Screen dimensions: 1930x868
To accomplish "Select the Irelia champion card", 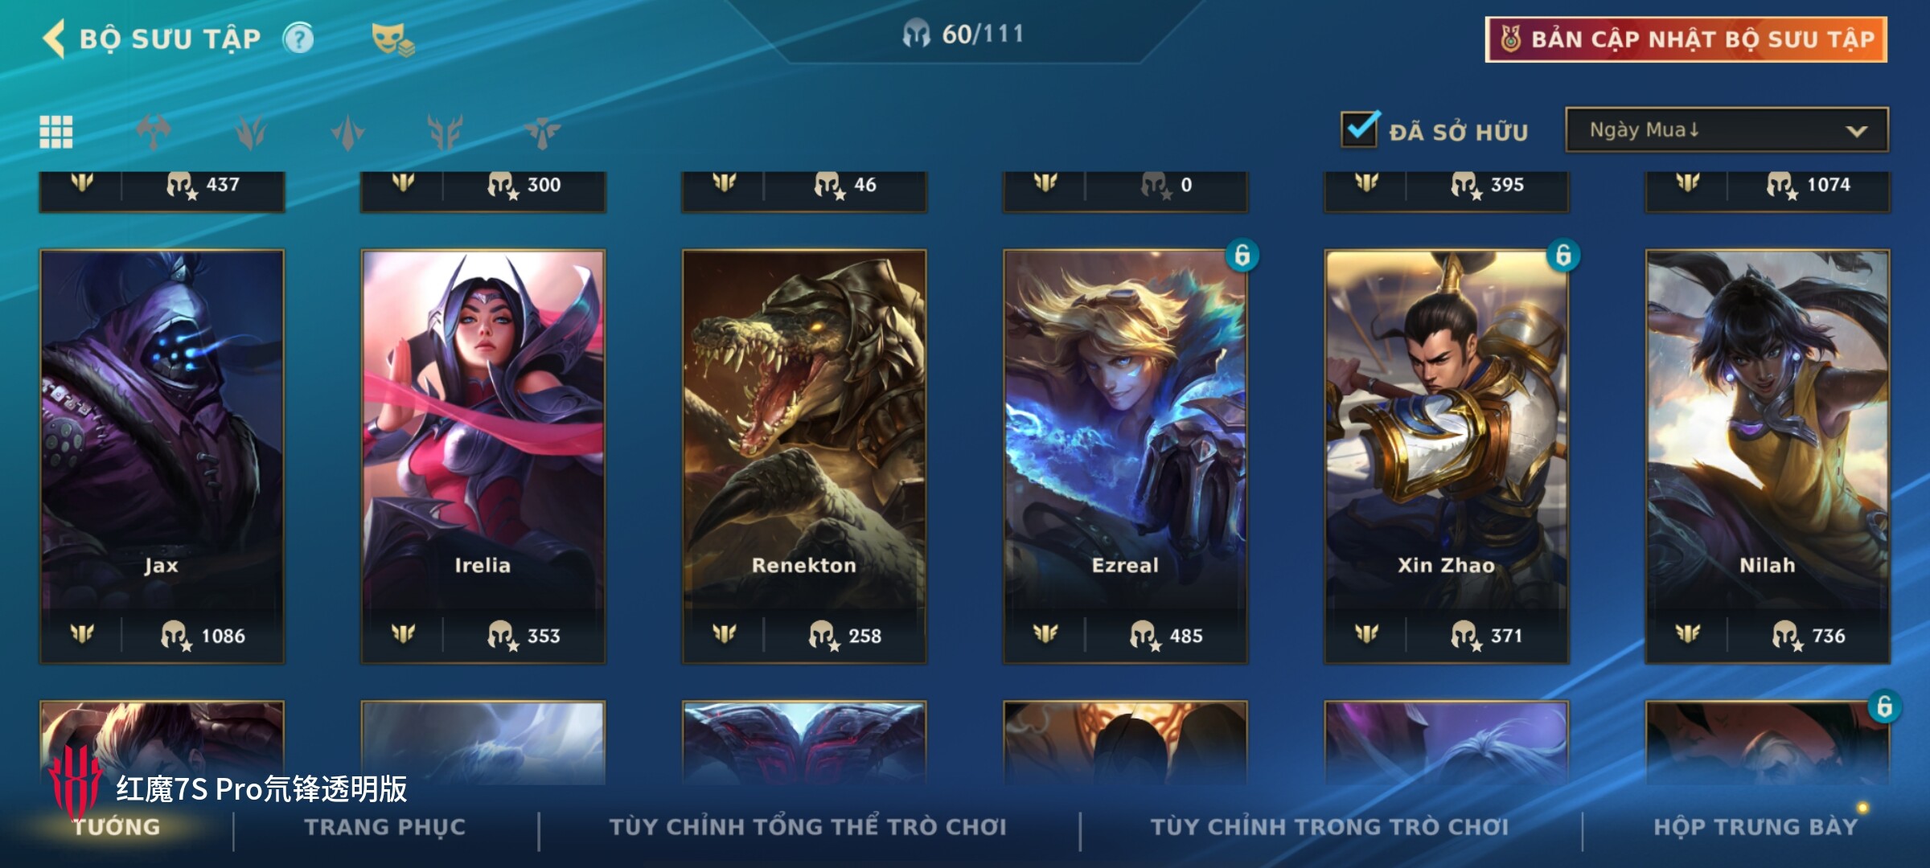I will click(482, 456).
